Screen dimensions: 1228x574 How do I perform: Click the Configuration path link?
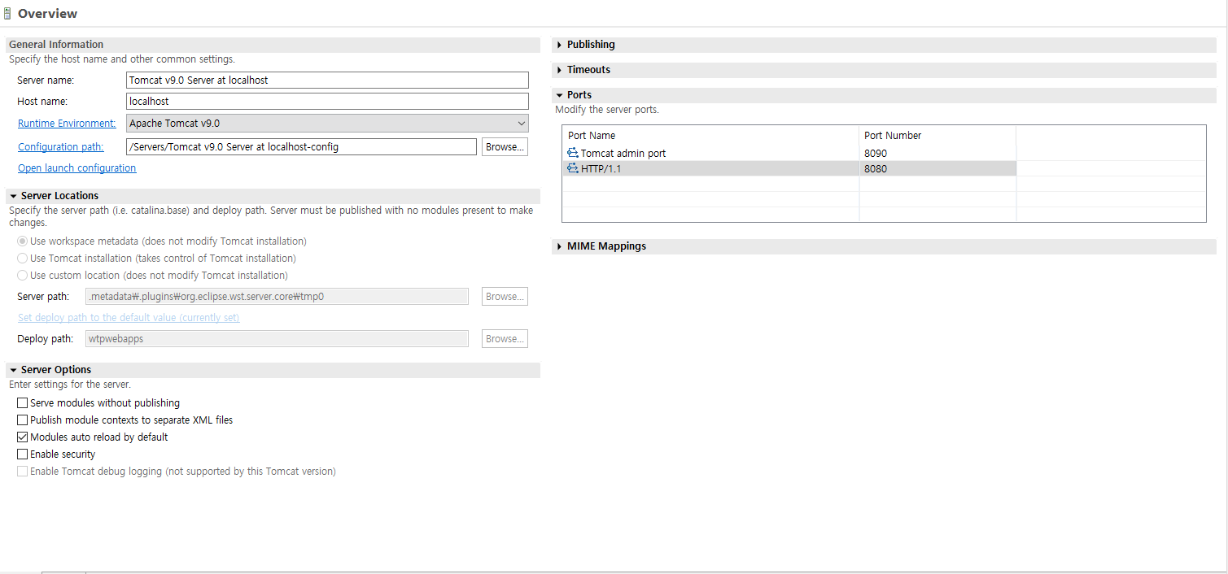coord(61,147)
